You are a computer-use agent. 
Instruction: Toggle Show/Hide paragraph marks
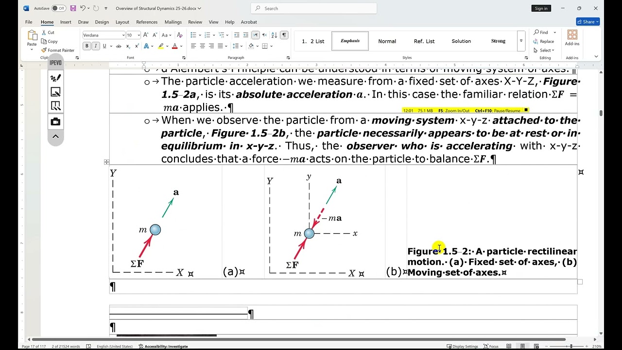click(284, 35)
